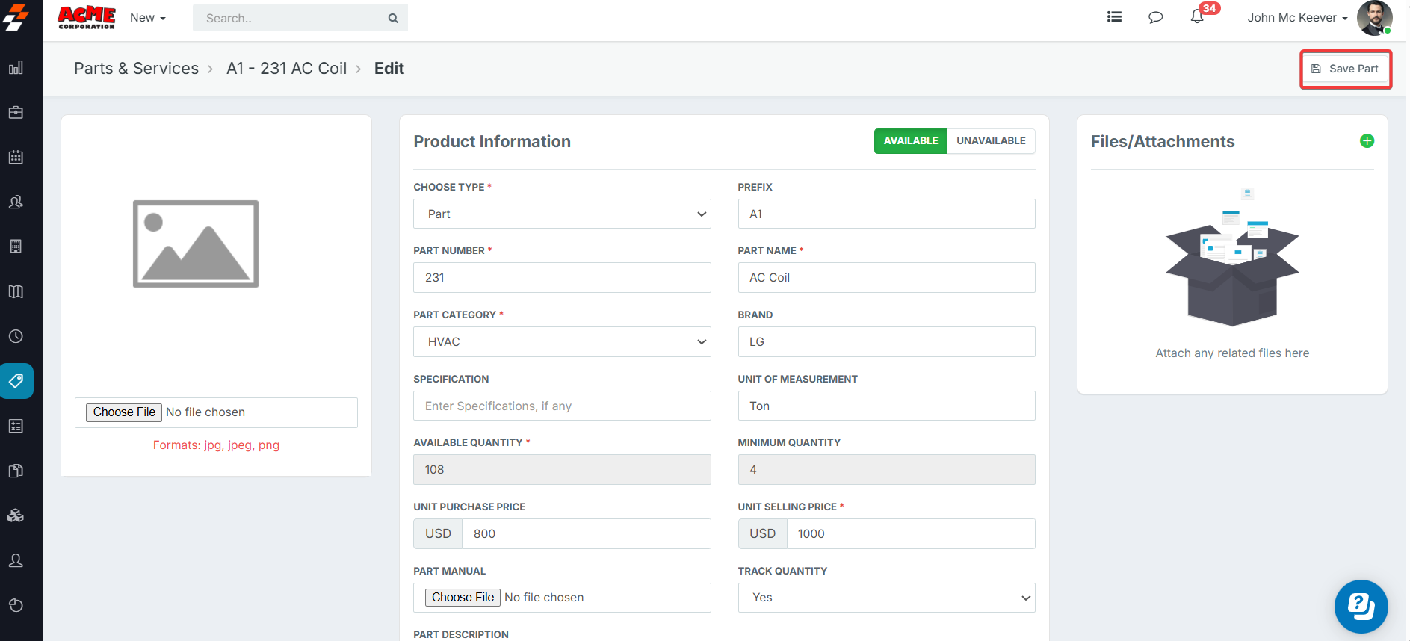Screen dimensions: 1410x641
Task: Click the notification bell icon
Action: [1197, 17]
